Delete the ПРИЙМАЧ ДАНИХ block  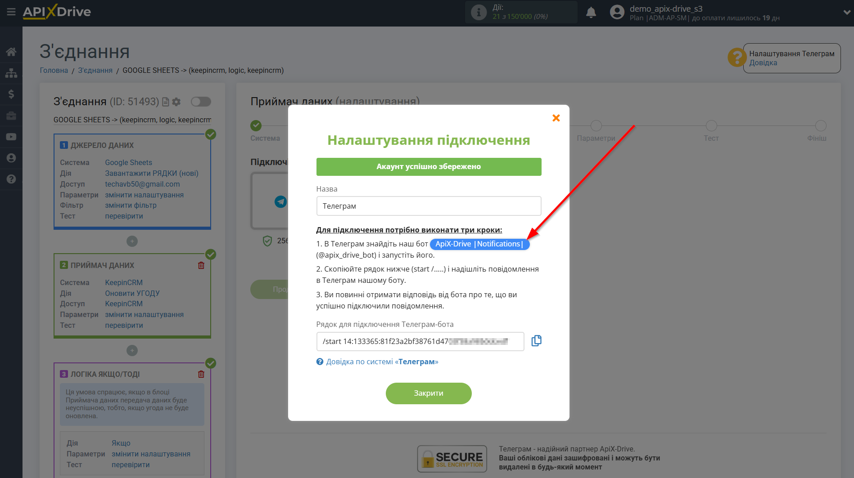click(201, 265)
